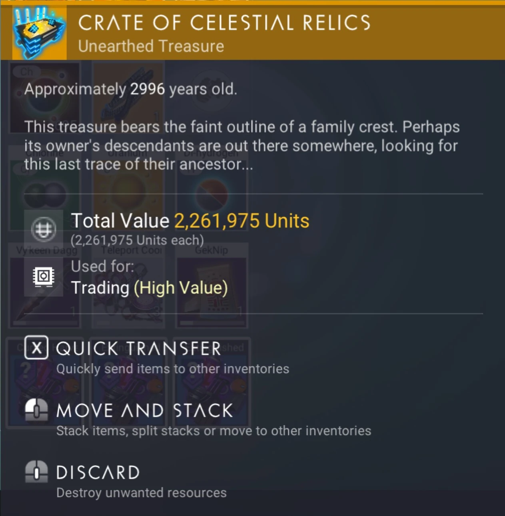Click the Quickly send items description text
The image size is (505, 516).
point(172,369)
